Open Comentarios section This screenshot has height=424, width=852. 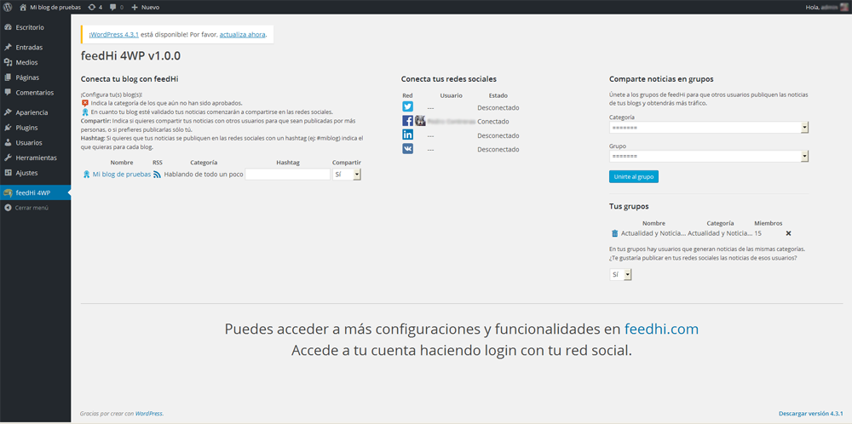[x=35, y=93]
